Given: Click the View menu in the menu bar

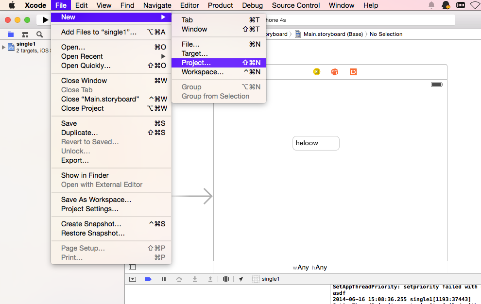Looking at the screenshot, I should coord(103,5).
